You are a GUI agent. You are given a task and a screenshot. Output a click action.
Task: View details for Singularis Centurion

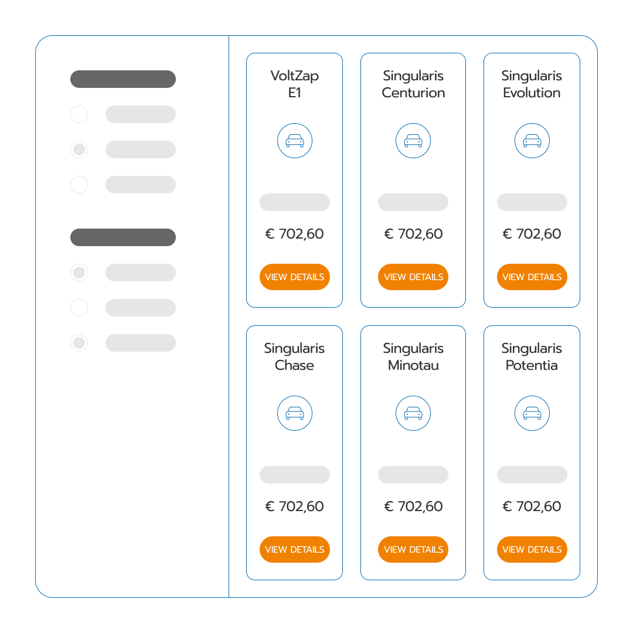coord(413,277)
